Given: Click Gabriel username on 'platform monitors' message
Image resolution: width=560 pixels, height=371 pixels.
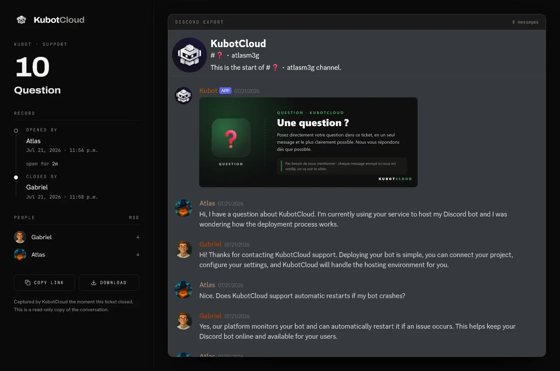Looking at the screenshot, I should pyautogui.click(x=211, y=316).
